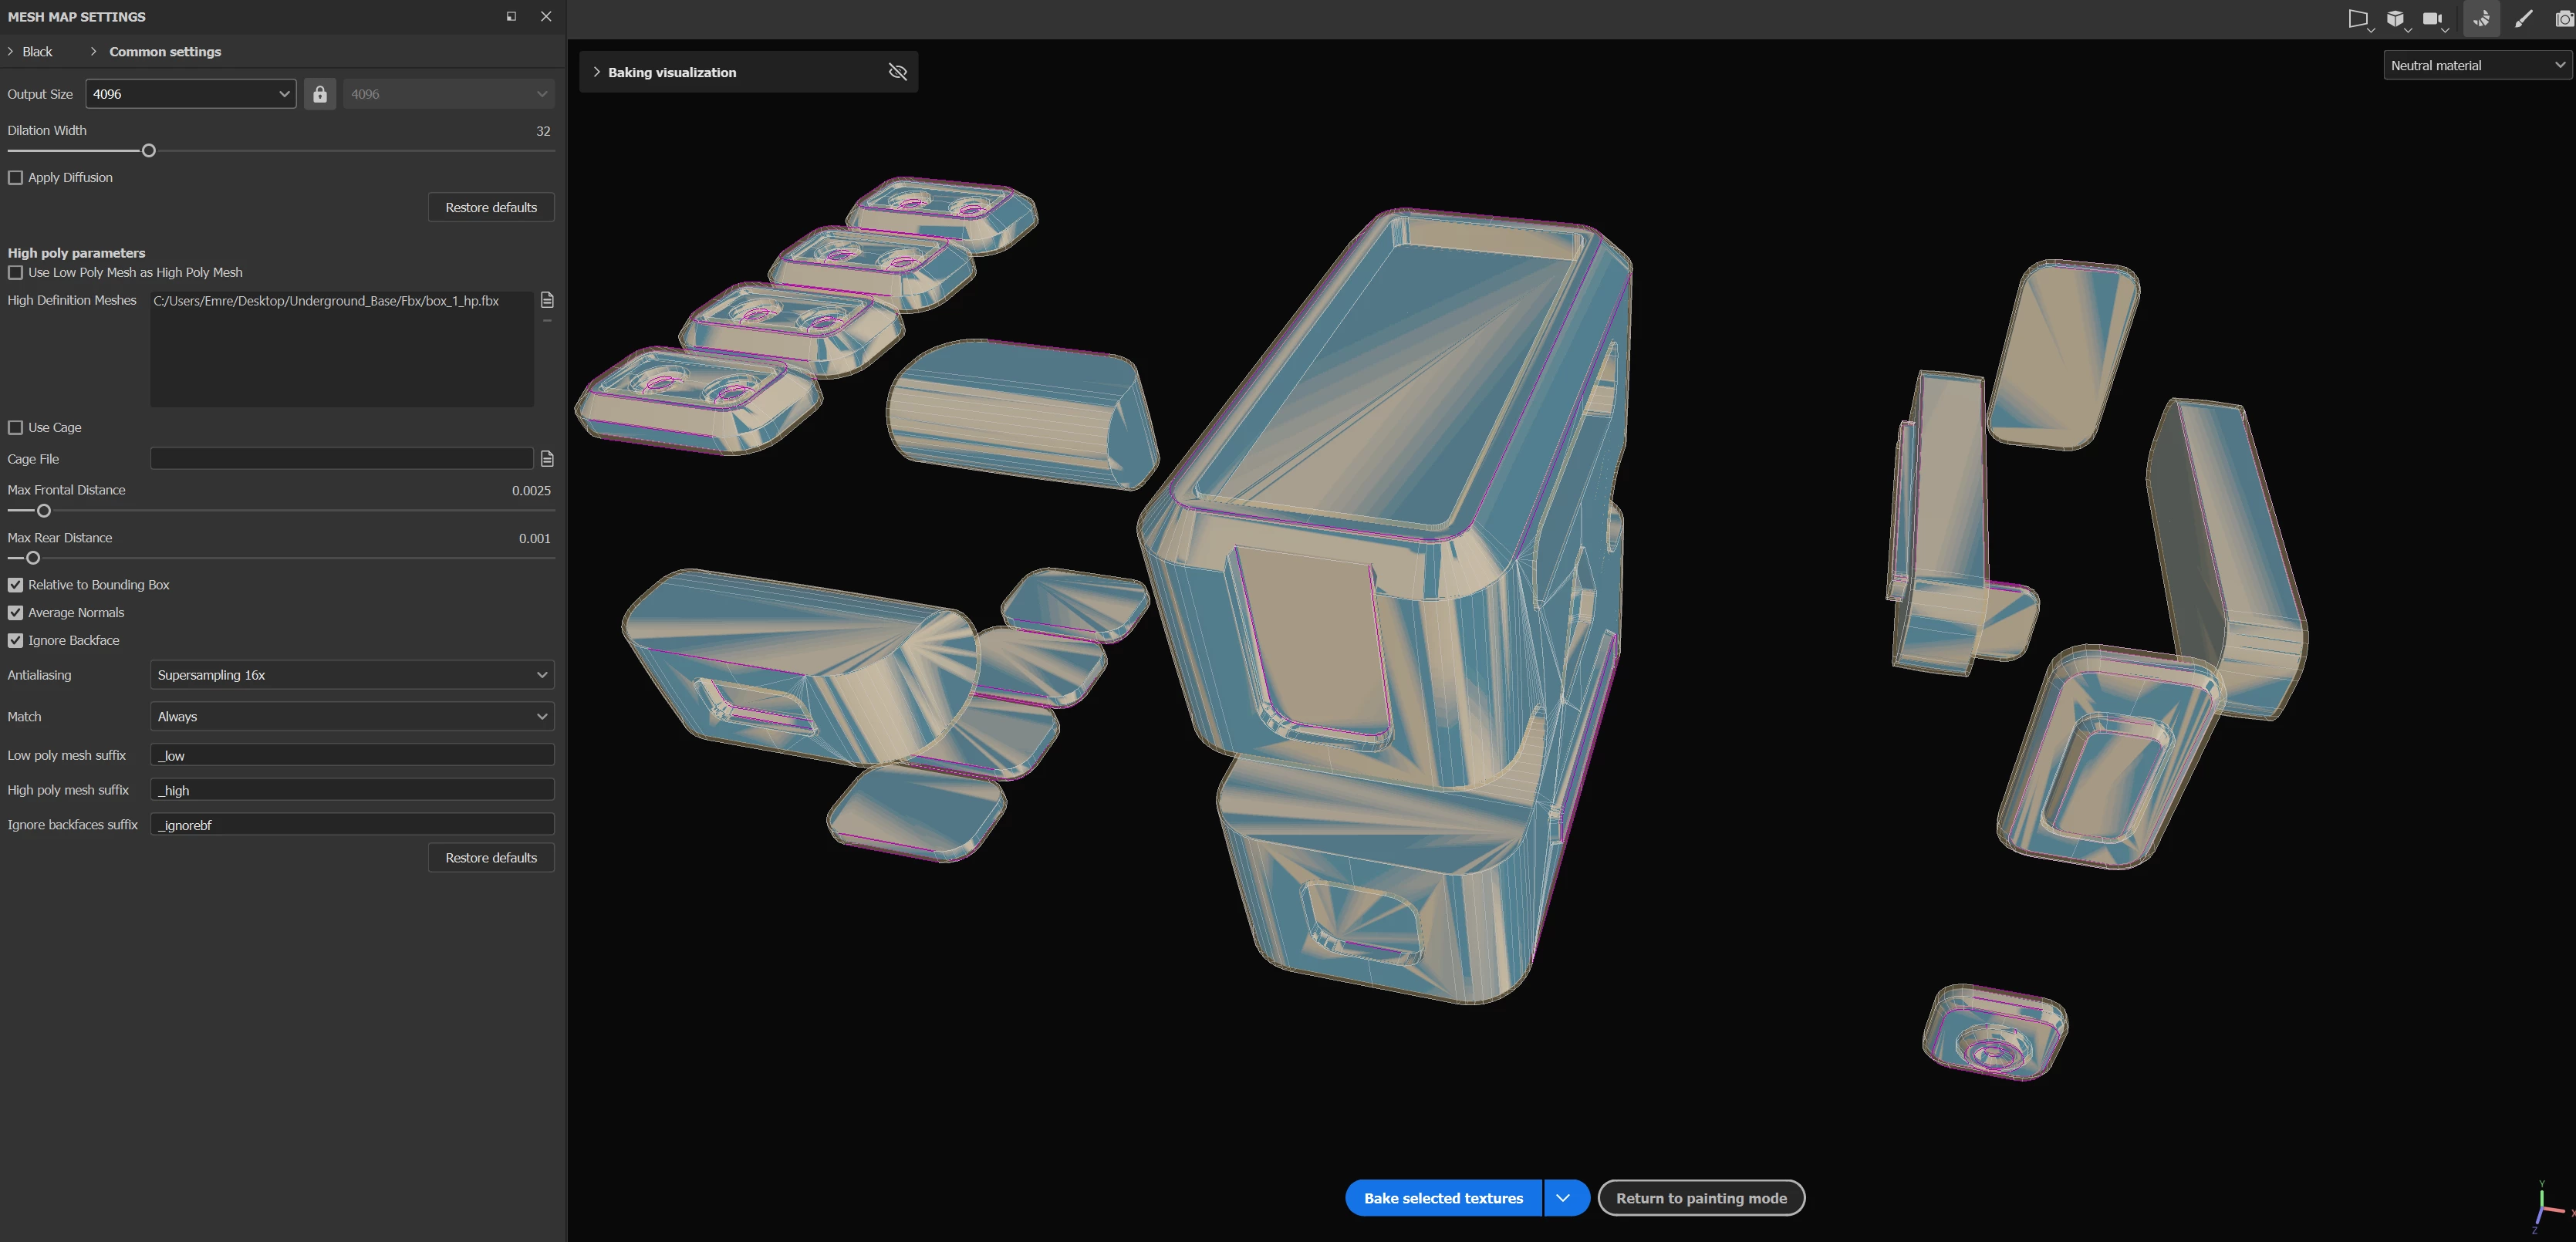Check Use Low Poly Mesh as High Poly

pos(16,273)
